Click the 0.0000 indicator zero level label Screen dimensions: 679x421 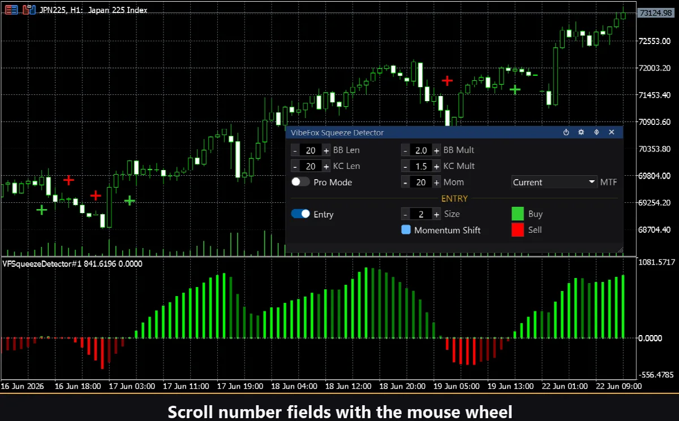tap(650, 338)
